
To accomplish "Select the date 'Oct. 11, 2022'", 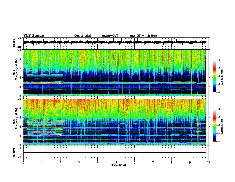I will tap(83, 36).
